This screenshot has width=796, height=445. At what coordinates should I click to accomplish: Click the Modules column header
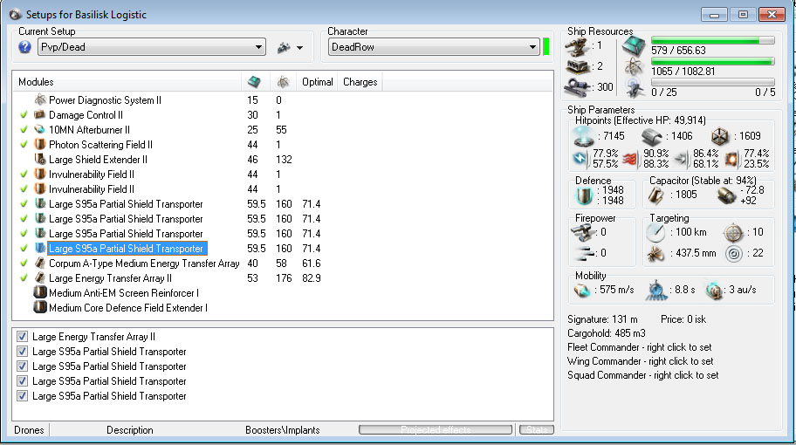coord(36,82)
